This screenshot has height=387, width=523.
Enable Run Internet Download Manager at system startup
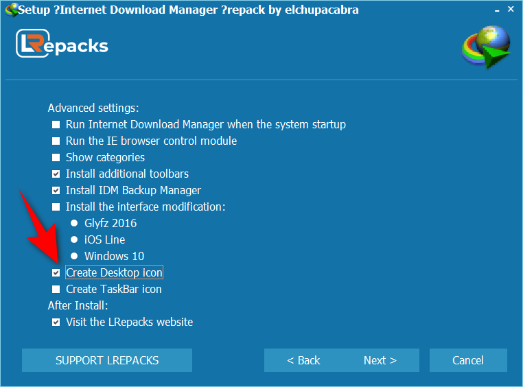pos(56,125)
